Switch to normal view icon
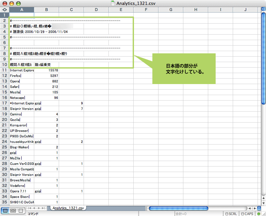This screenshot has width=266, height=216. click(x=5, y=211)
